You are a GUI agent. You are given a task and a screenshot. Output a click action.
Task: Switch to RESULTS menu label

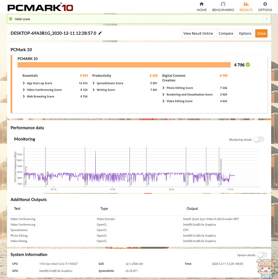[246, 10]
